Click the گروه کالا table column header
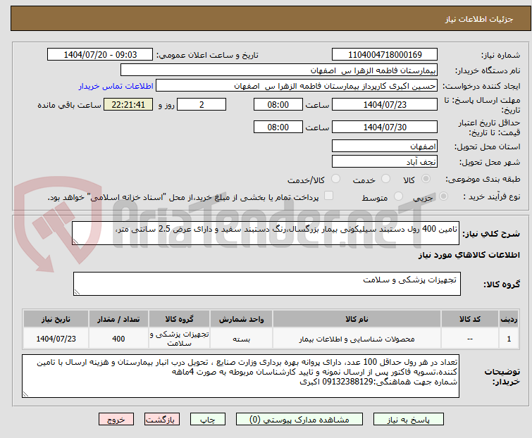The width and height of the screenshot is (532, 438). 179,319
